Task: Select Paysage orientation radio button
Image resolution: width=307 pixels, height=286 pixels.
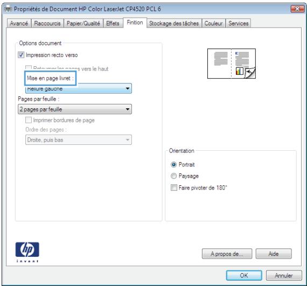Action: point(173,176)
